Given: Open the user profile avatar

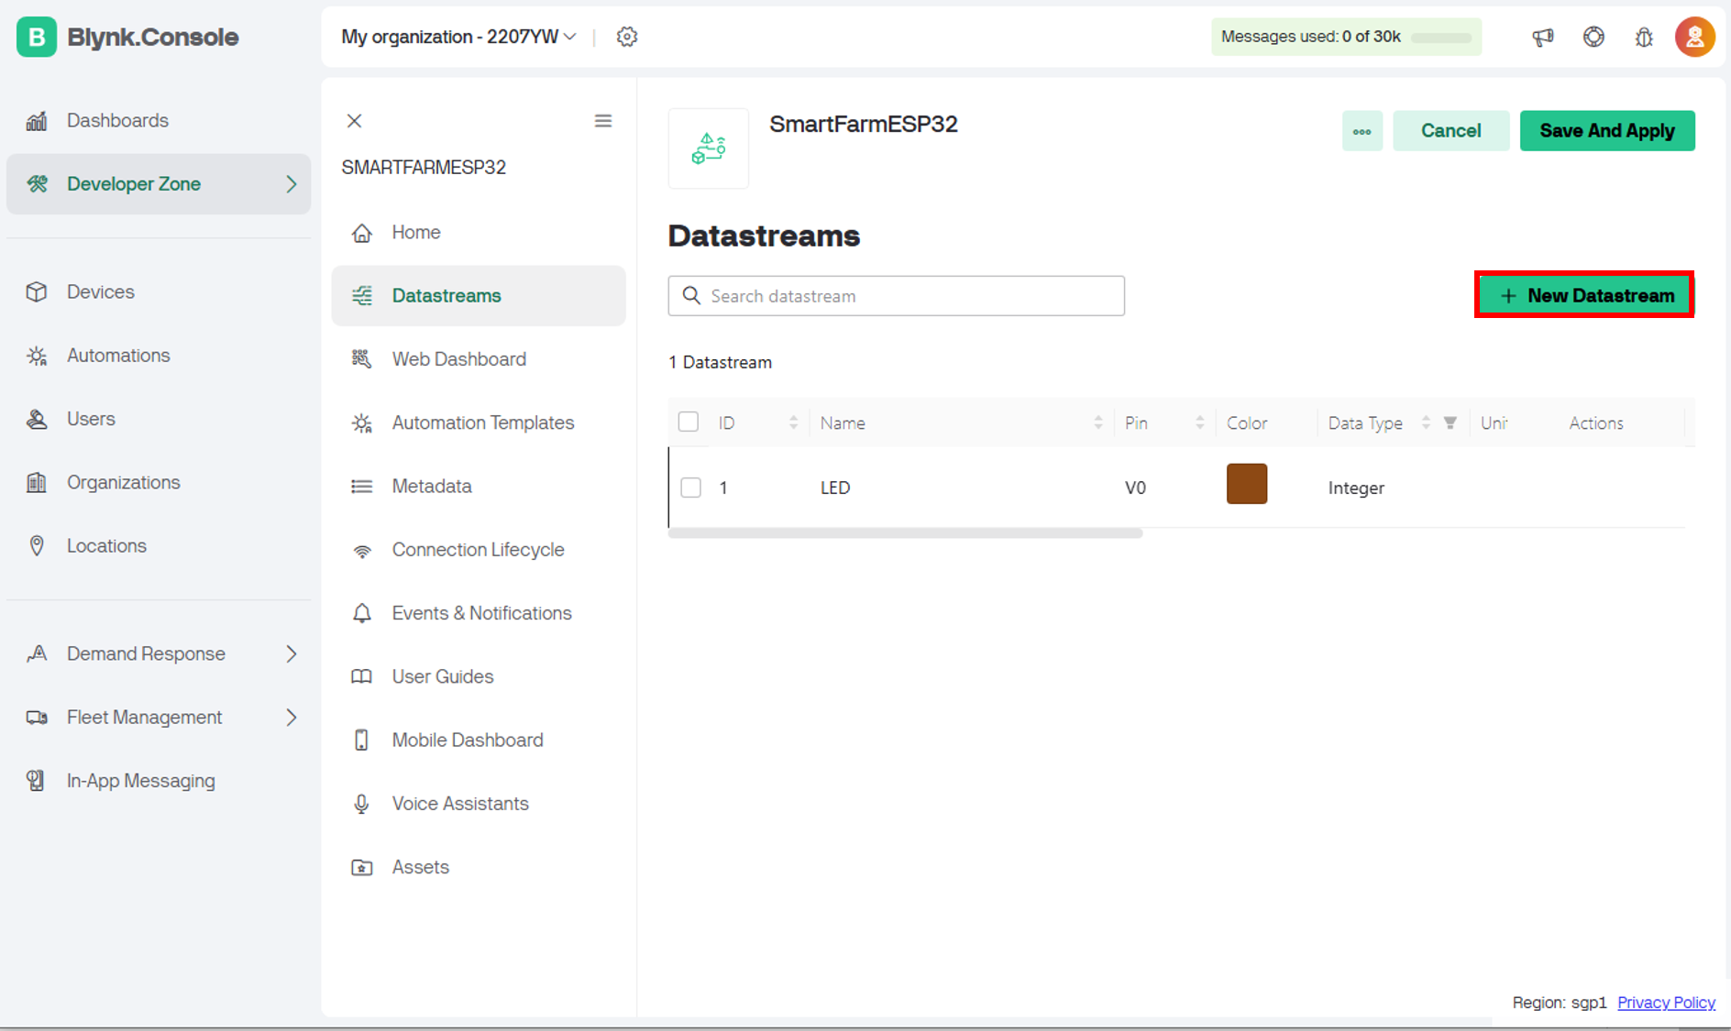Looking at the screenshot, I should (1694, 37).
